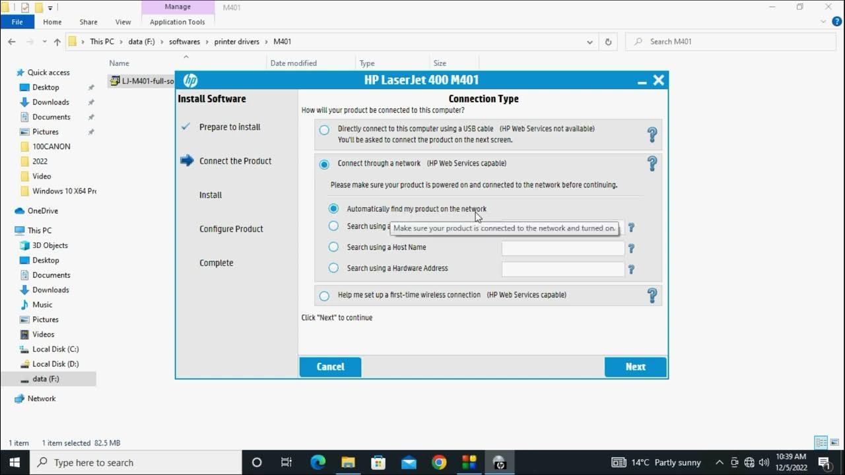Switch to the Share ribbon tab

(x=88, y=22)
